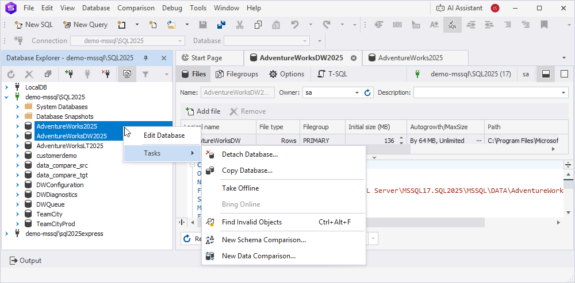This screenshot has width=575, height=283.
Task: Switch to the T-SQL page
Action: pos(332,74)
